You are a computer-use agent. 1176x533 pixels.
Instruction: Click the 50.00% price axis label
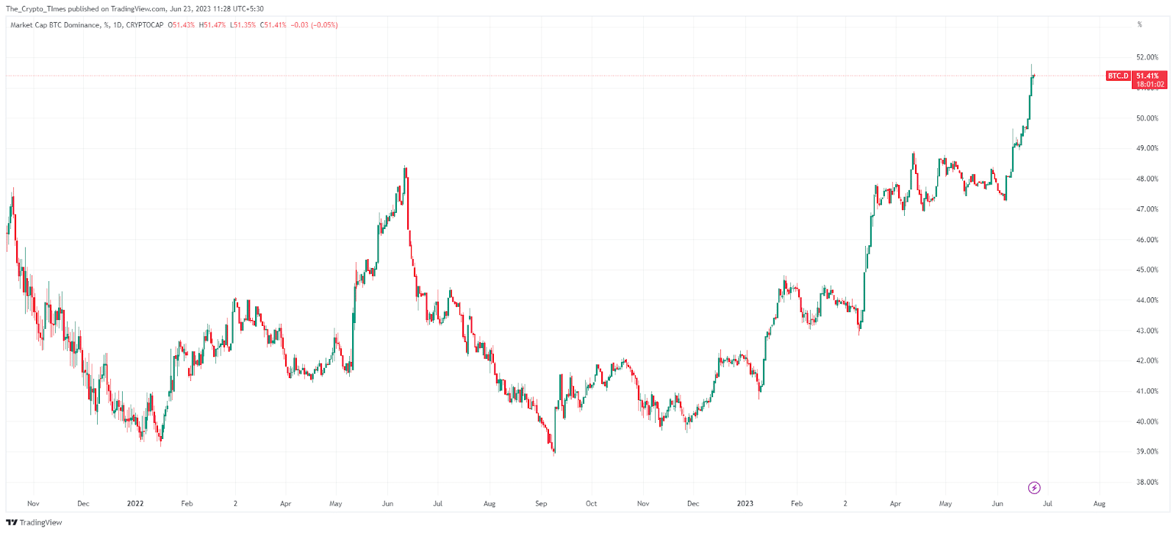click(x=1147, y=118)
